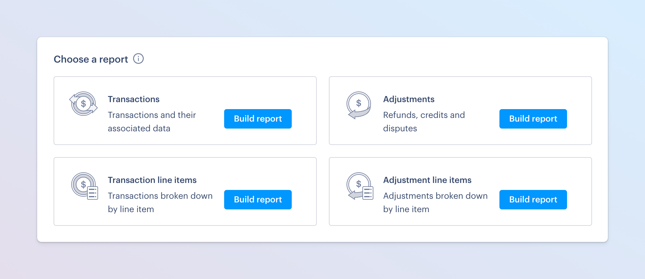Select the Adjustments report card

[x=460, y=110]
